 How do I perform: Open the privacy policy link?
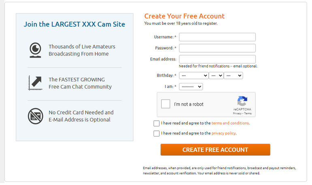pos(223,133)
